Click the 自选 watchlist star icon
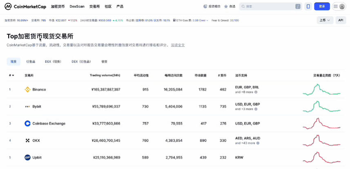Image resolution: width=350 pixels, height=169 pixels. 226,7
